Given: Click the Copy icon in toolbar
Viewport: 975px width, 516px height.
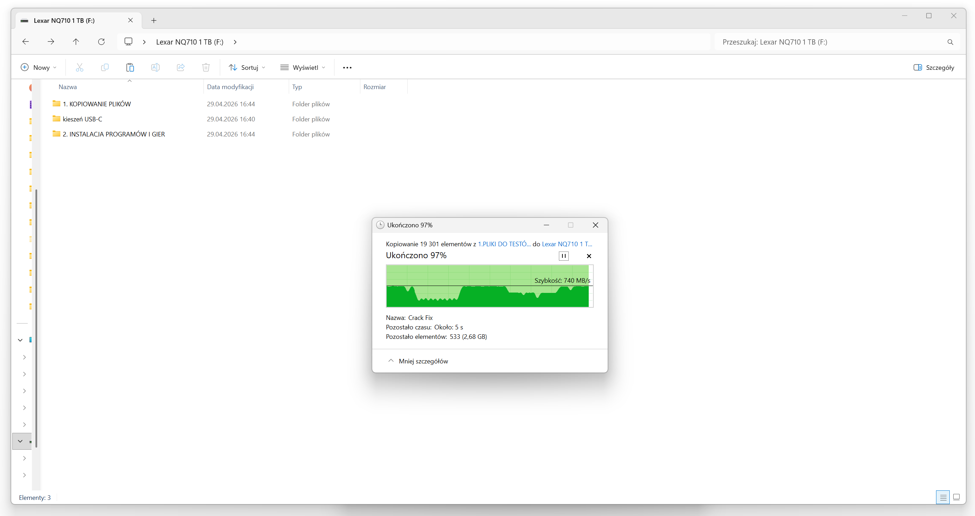Looking at the screenshot, I should tap(105, 67).
